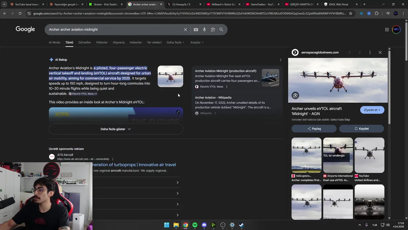
Task: Open Chrome extensions puzzle icon
Action: tap(377, 13)
